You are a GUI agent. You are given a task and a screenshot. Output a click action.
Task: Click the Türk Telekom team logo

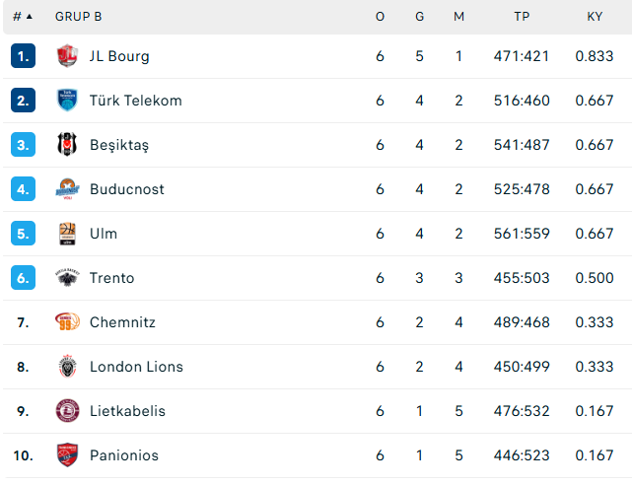[67, 101]
